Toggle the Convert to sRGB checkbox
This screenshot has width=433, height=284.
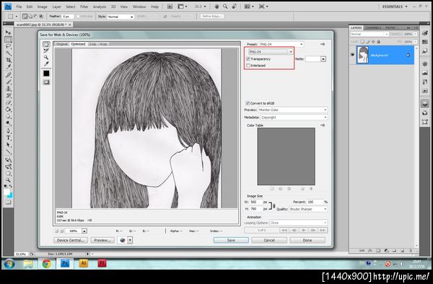point(248,103)
